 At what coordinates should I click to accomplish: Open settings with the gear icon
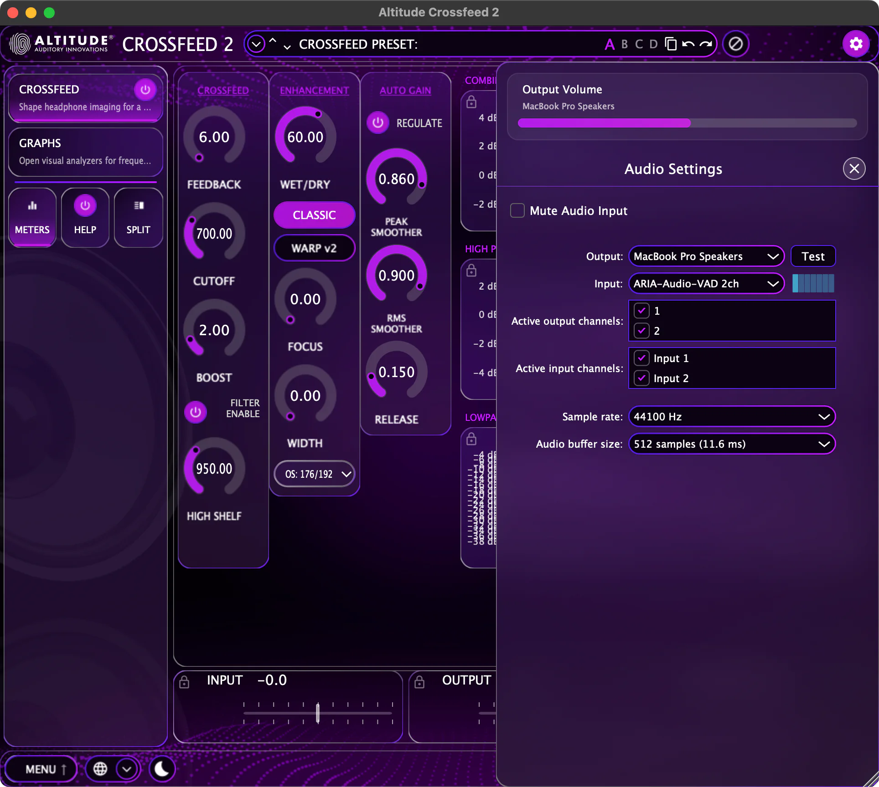(856, 44)
